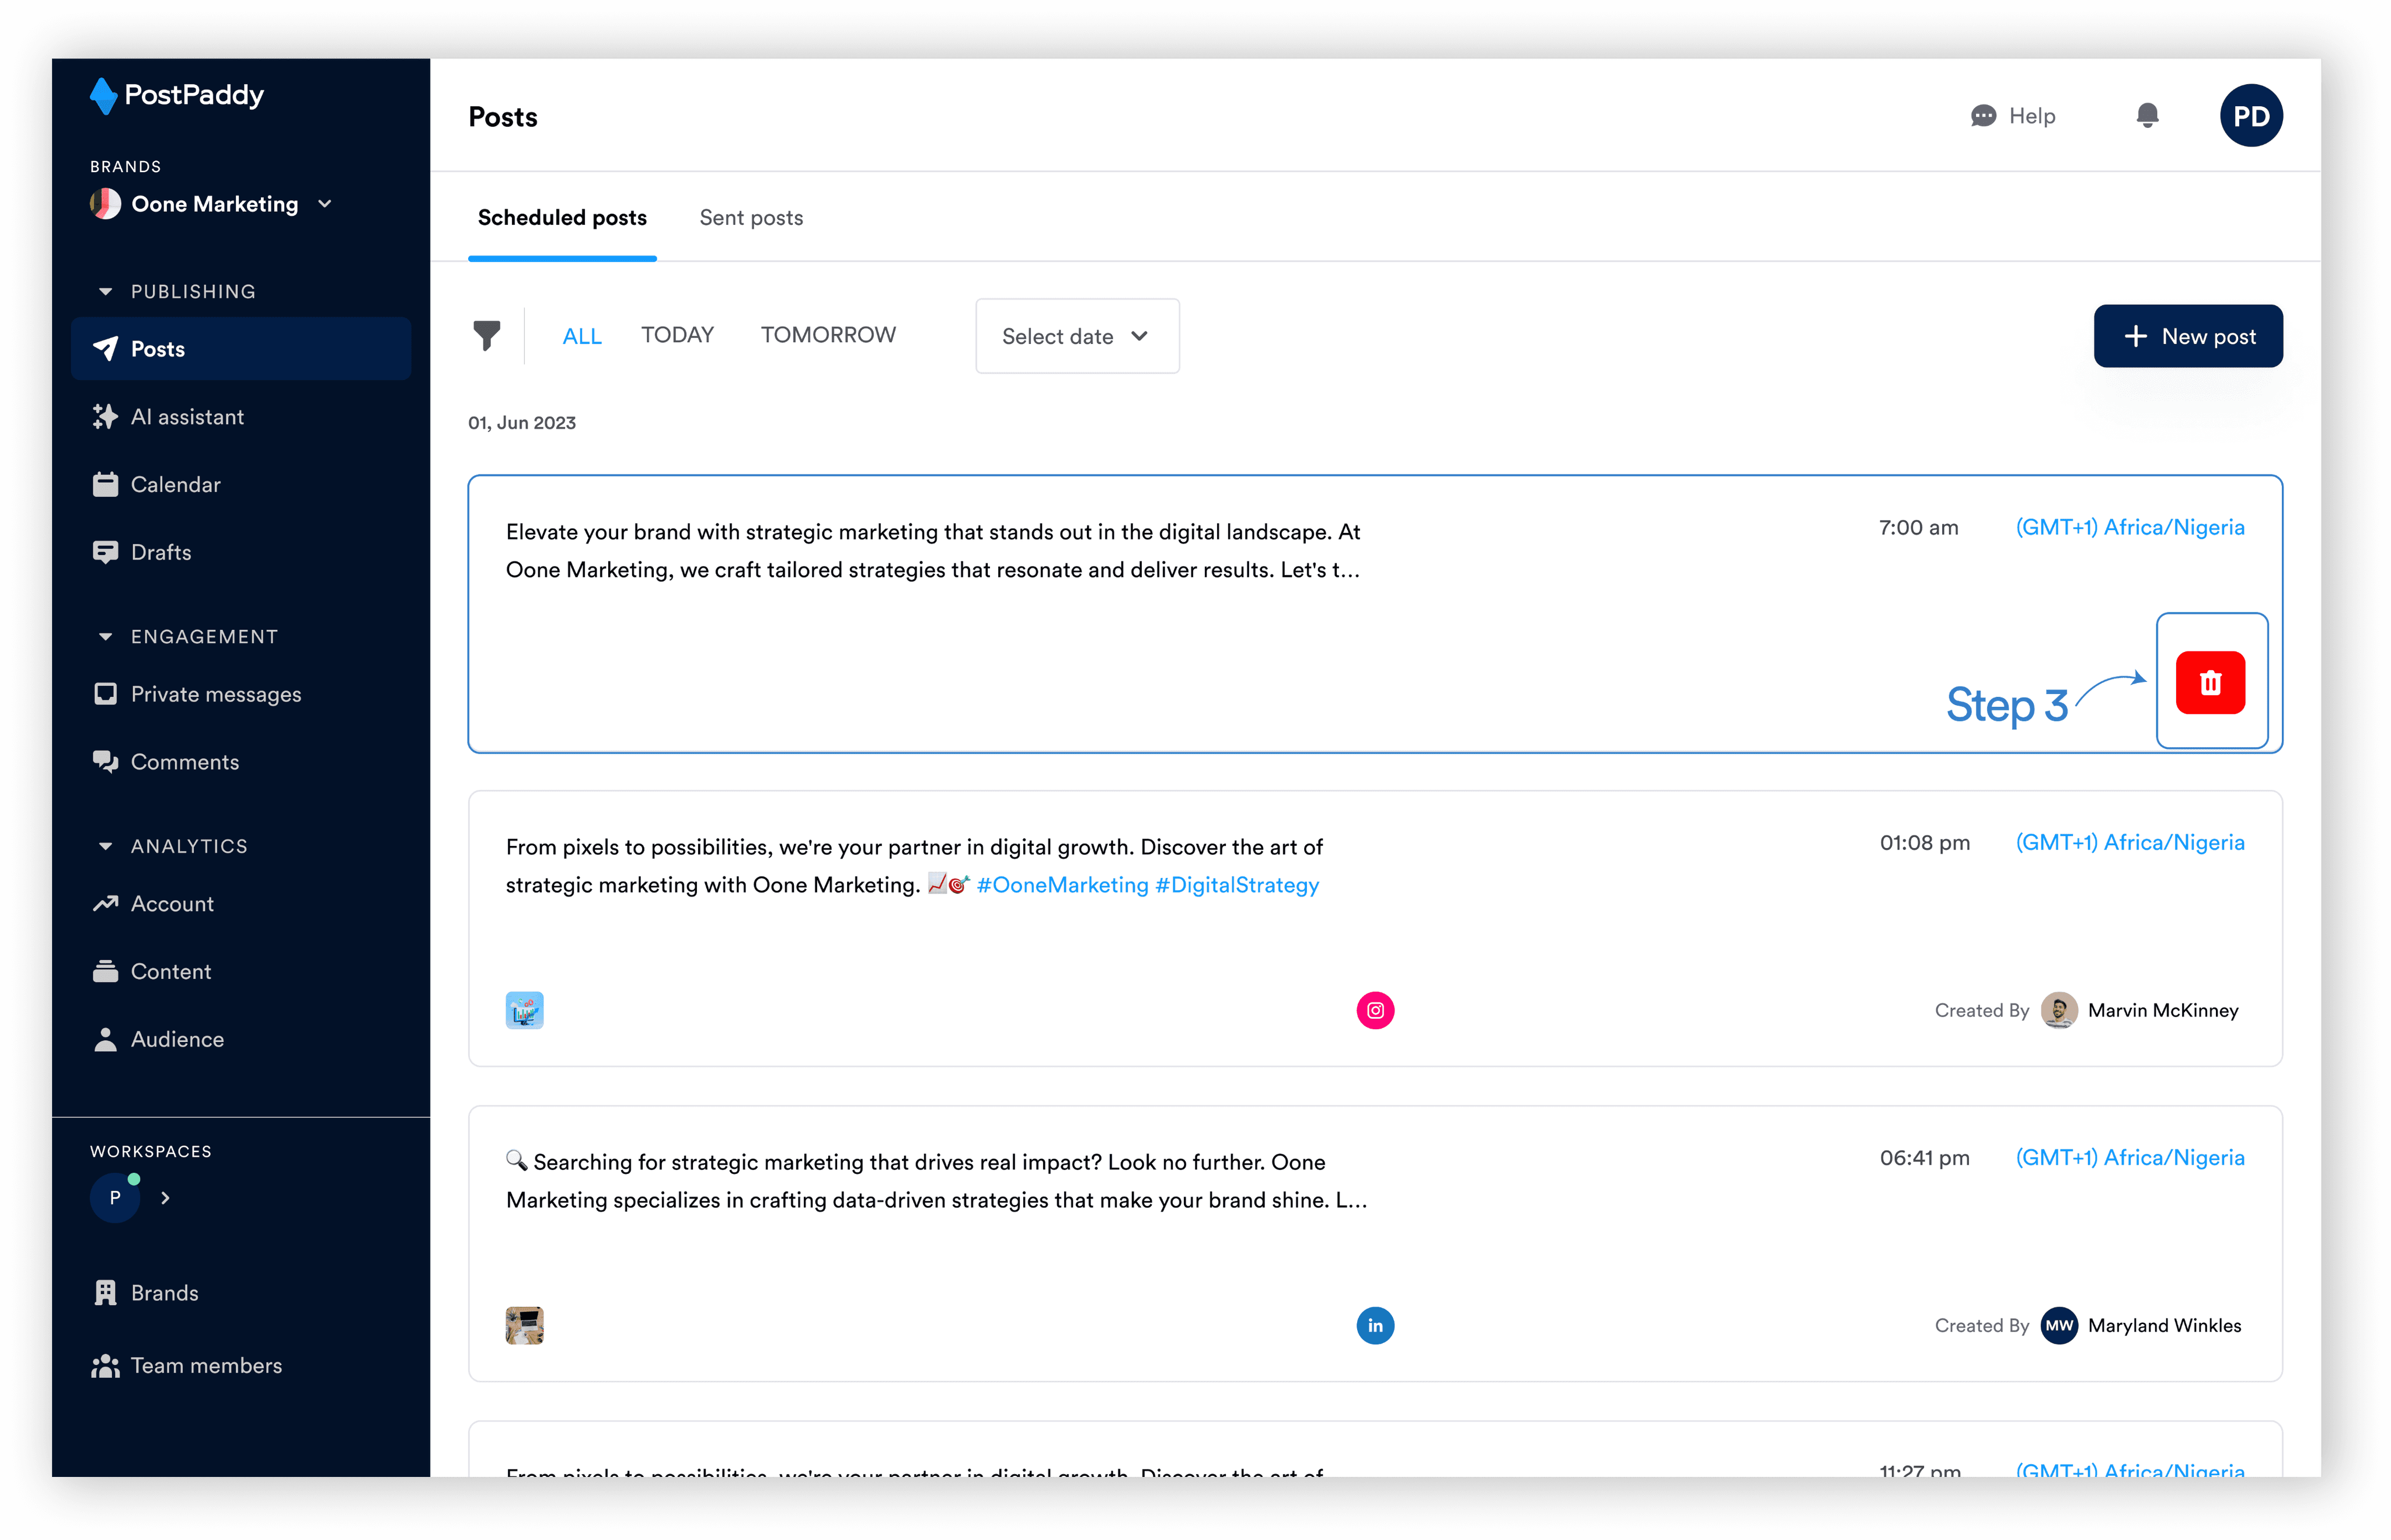
Task: Open the Select date dropdown
Action: pos(1076,336)
